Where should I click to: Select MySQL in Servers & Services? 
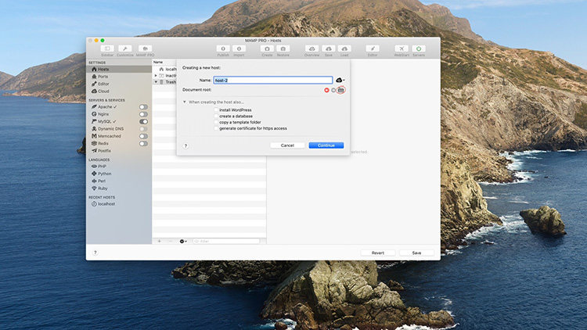103,121
